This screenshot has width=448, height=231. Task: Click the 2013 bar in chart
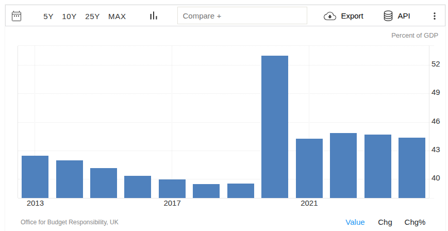pyautogui.click(x=35, y=177)
